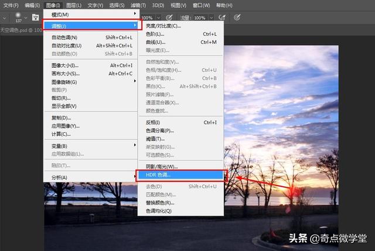Open the 滤镜(T) menu
Screen dimensions: 375x251
pyautogui.click(x=138, y=5)
